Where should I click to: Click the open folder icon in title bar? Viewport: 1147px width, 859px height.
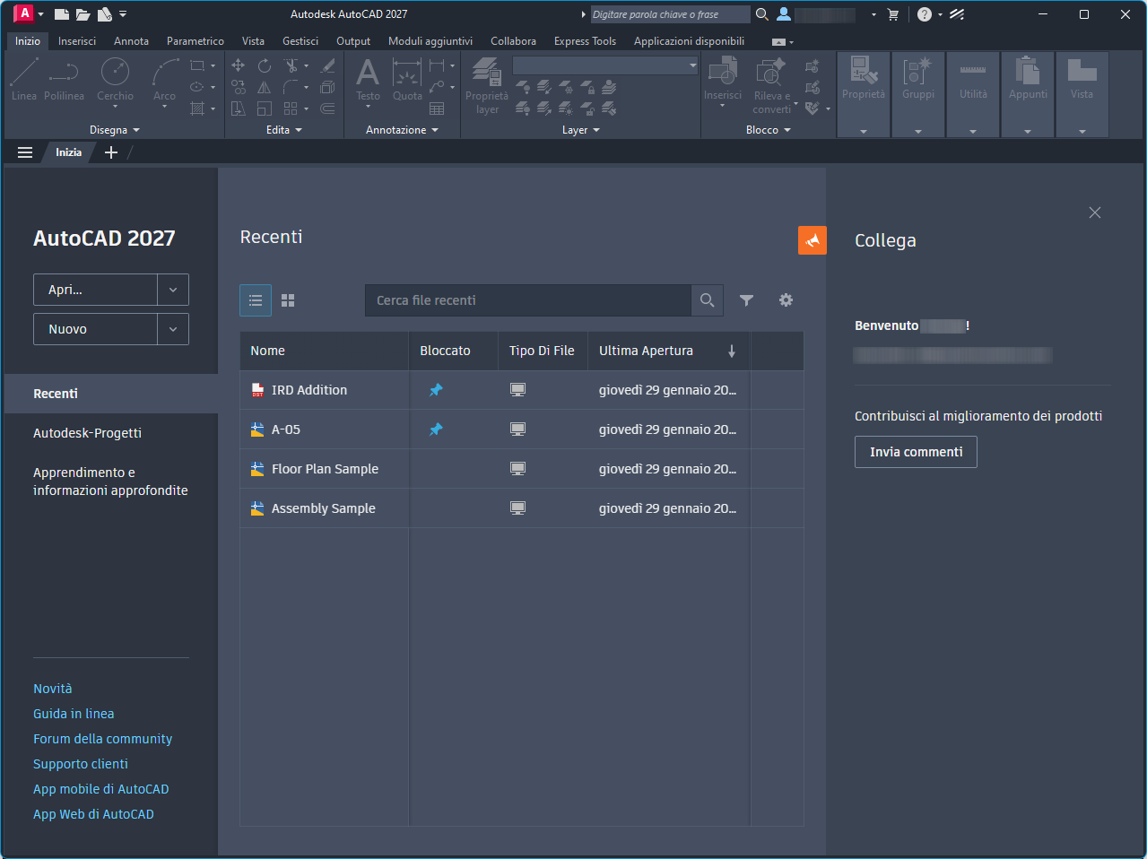coord(83,14)
